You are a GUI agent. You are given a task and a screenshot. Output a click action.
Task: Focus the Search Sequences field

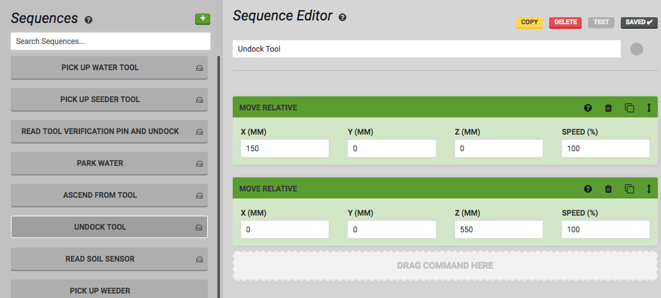(x=111, y=41)
